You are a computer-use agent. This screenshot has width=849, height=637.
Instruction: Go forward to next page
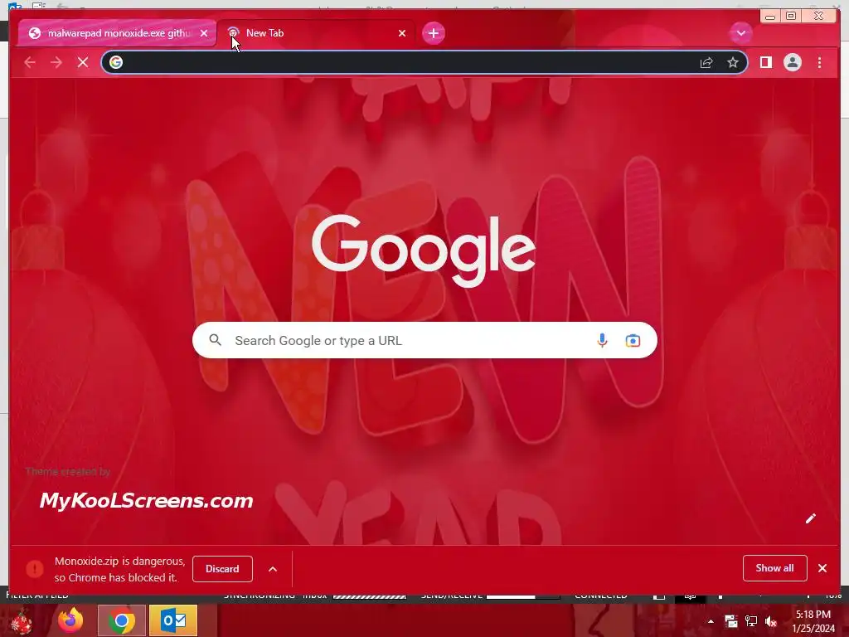pyautogui.click(x=56, y=62)
